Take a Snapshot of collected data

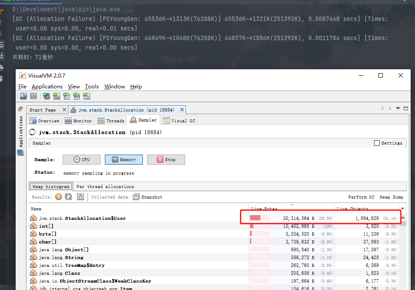(x=148, y=197)
